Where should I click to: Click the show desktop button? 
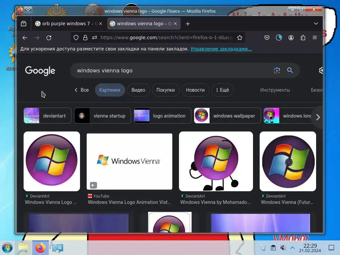[x=331, y=248]
